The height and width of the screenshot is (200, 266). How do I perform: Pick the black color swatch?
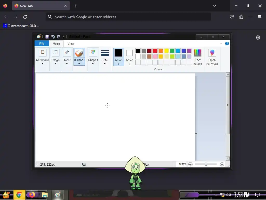pos(138,51)
